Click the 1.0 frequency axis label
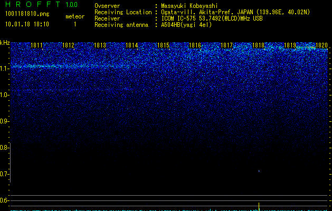Image resolution: width=332 pixels, height=211 pixels. [4, 95]
